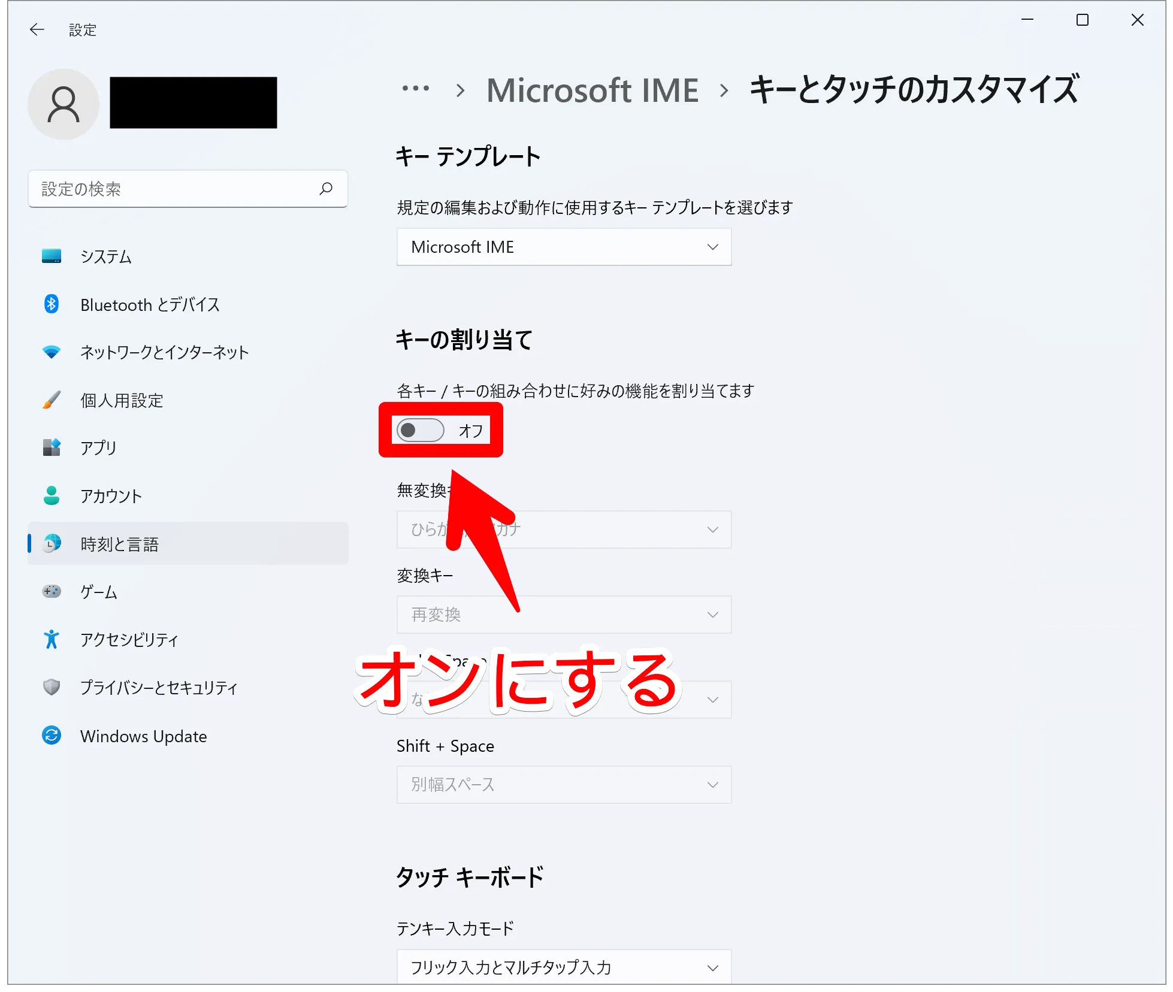The image size is (1173, 992).
Task: Go to プライバシーとセキュリティ section
Action: (159, 688)
